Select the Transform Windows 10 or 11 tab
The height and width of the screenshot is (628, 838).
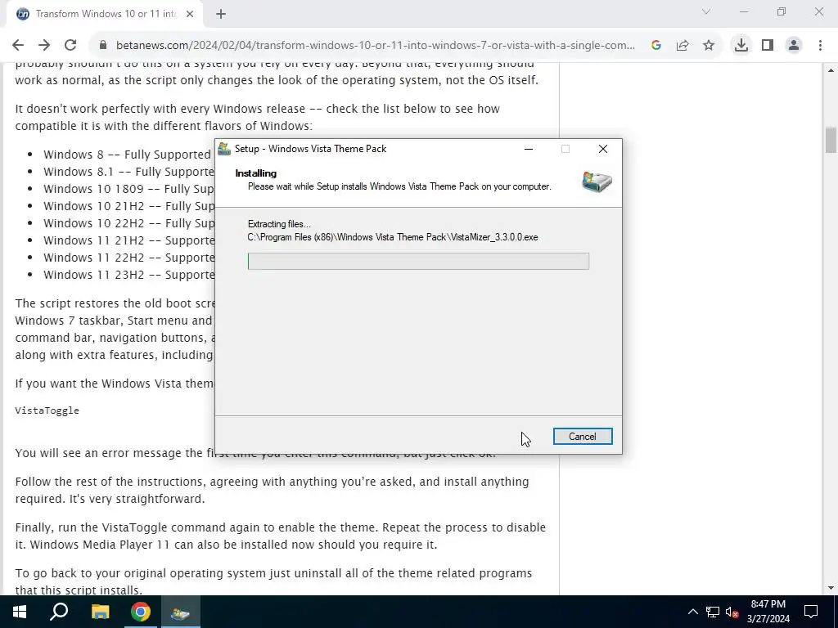(x=104, y=15)
